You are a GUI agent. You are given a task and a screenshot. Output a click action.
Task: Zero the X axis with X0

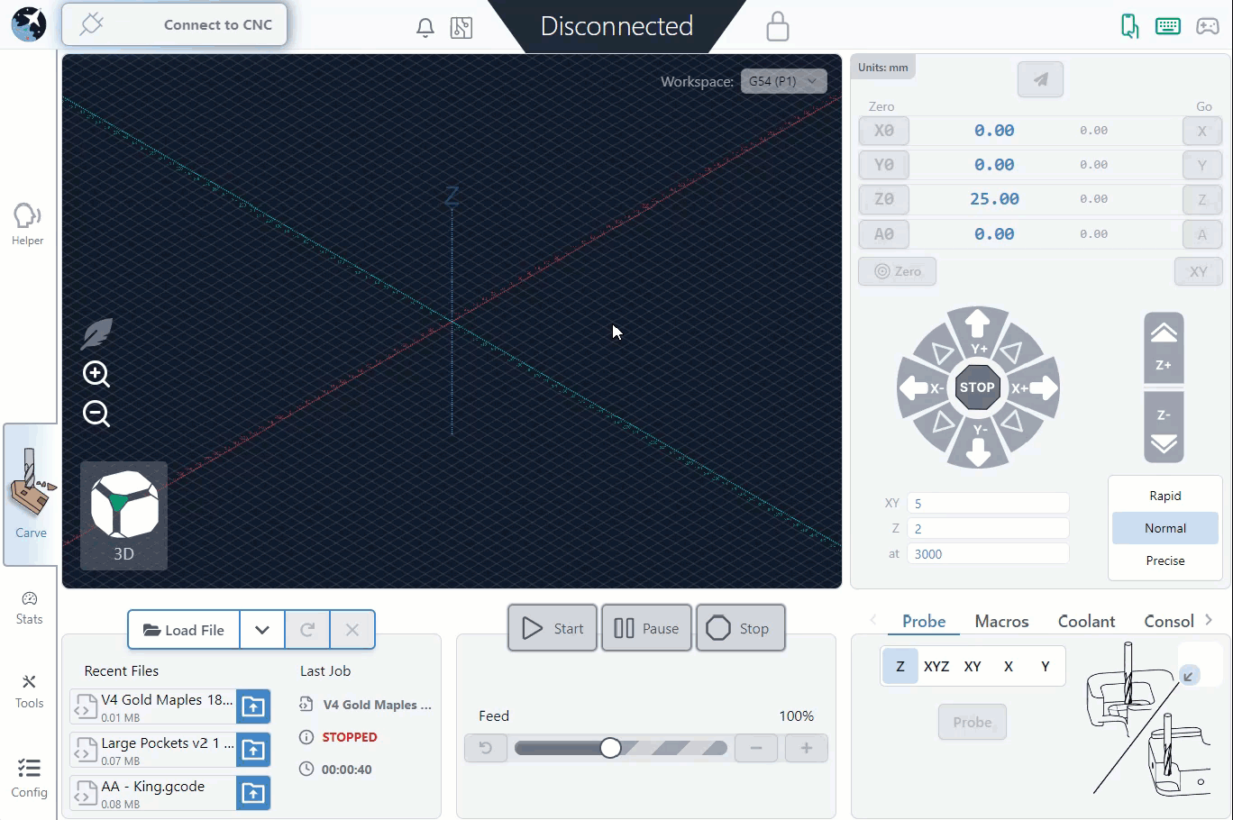point(884,131)
